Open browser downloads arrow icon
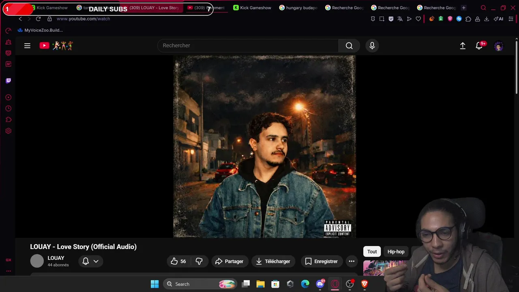 pos(487,19)
